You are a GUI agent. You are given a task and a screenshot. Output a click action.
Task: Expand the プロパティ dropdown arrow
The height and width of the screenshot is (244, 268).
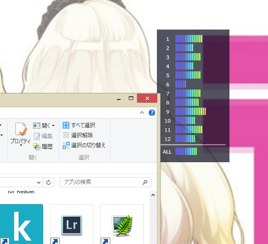21,145
